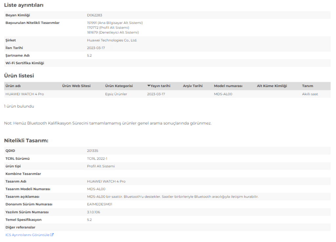Click the Model numarası column header
The image size is (336, 242).
pyautogui.click(x=228, y=86)
